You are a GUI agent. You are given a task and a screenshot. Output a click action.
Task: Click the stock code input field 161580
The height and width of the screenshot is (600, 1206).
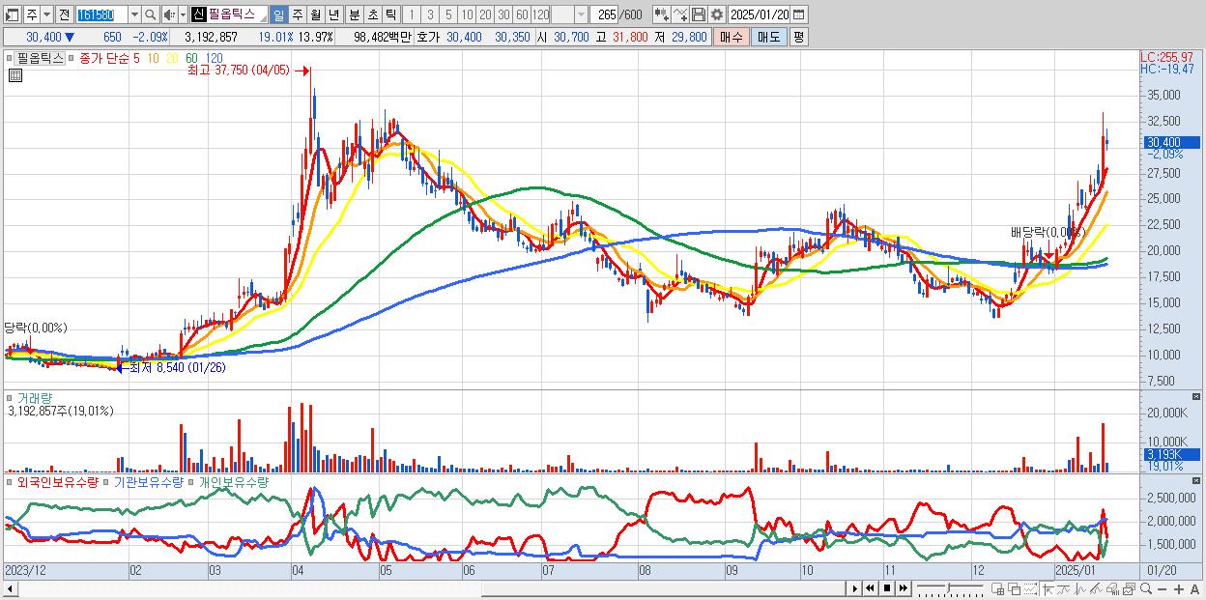pos(101,14)
